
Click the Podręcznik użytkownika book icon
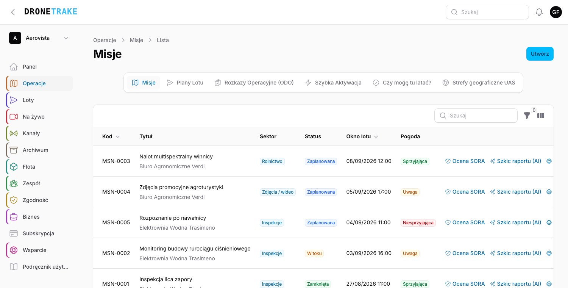pyautogui.click(x=14, y=267)
